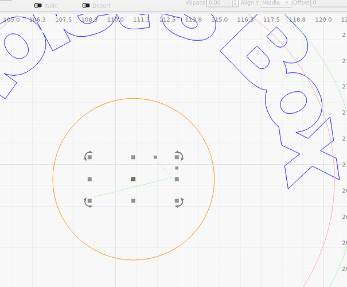The height and width of the screenshot is (287, 347).
Task: Click the right-middle resize handle
Action: [x=177, y=179]
